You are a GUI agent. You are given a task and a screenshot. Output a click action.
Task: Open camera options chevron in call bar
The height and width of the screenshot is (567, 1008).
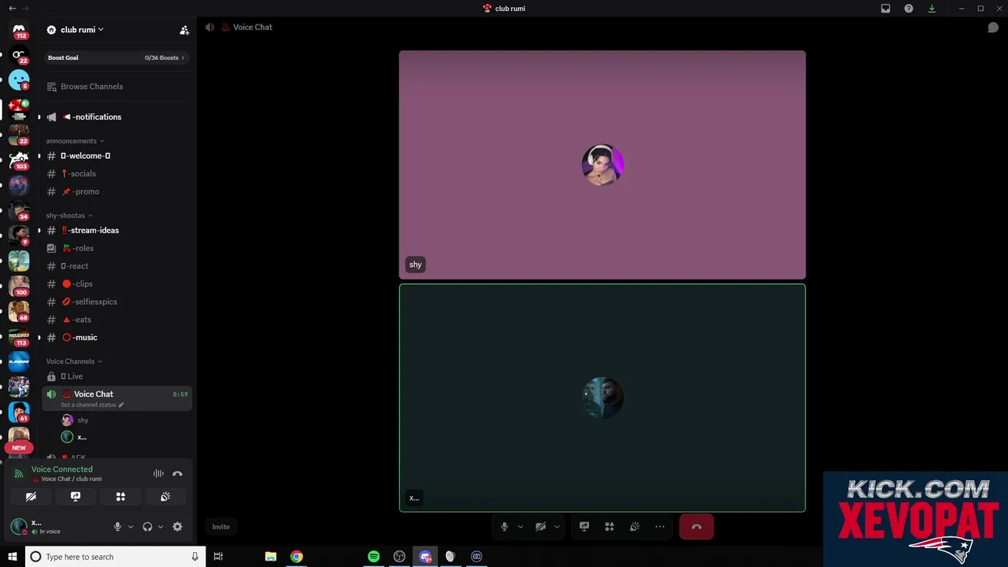pyautogui.click(x=557, y=527)
